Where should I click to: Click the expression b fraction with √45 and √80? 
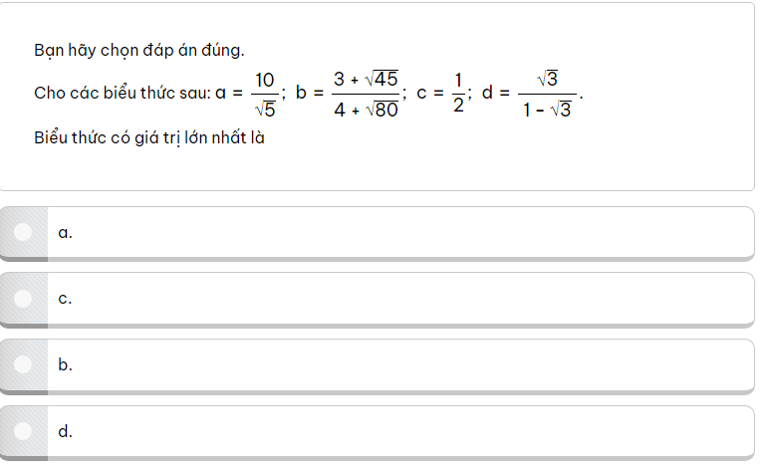(x=366, y=94)
